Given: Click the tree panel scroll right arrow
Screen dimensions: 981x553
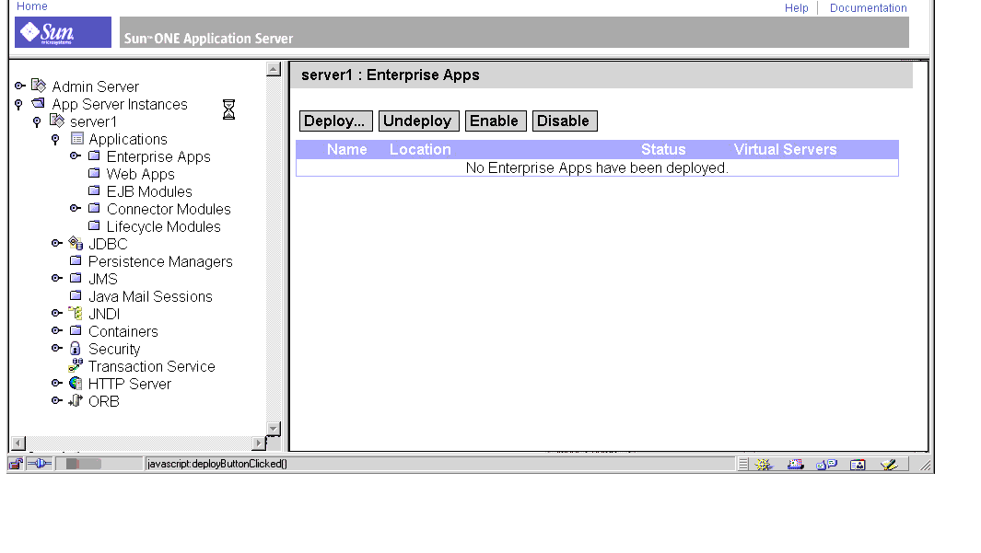Looking at the screenshot, I should pos(259,443).
